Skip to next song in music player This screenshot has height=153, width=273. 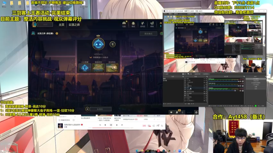coord(117,125)
